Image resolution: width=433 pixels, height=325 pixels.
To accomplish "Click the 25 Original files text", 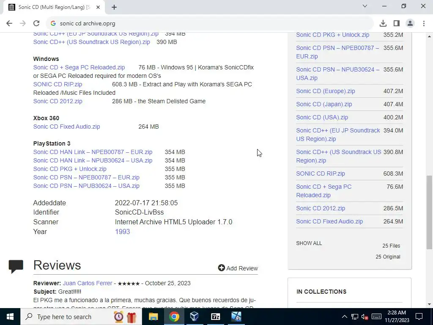I will click(388, 257).
